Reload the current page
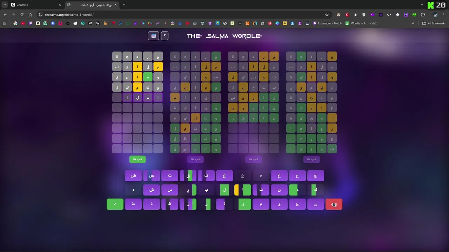Viewport: 449px width, 252px height. [22, 15]
